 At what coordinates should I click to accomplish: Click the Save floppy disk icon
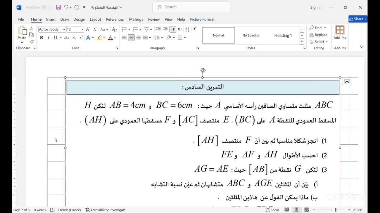tap(58, 7)
